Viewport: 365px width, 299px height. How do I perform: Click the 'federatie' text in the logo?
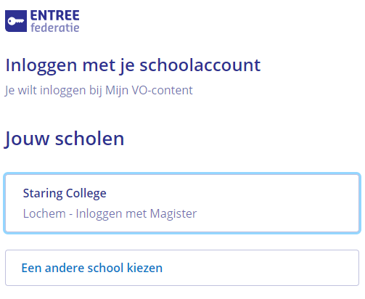55,28
